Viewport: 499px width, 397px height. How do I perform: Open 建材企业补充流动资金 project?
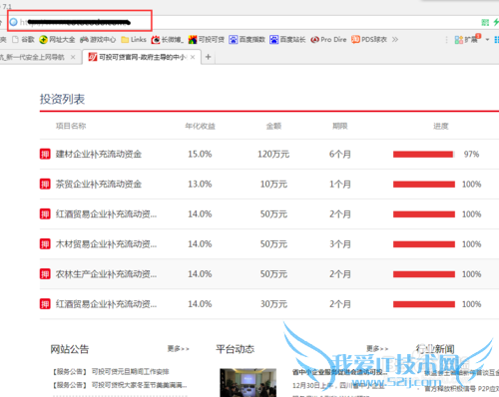point(99,154)
